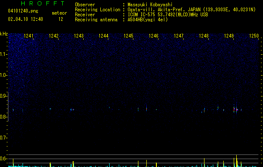The height and width of the screenshot is (167, 263).
Task: Click the 1244 time axis marker
Action: [104, 36]
